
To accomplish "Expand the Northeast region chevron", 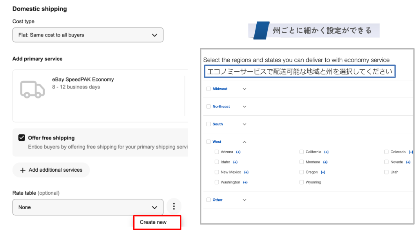I will (245, 107).
